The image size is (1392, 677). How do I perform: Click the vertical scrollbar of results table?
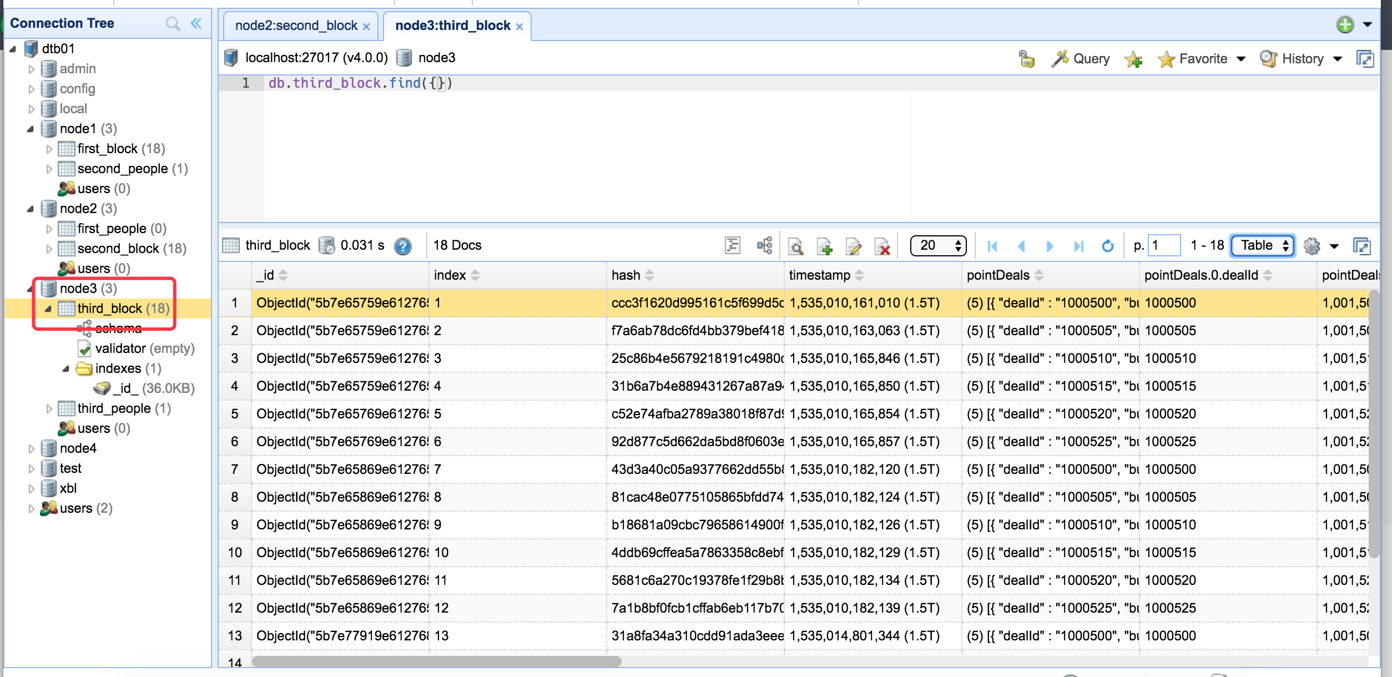(x=1374, y=425)
